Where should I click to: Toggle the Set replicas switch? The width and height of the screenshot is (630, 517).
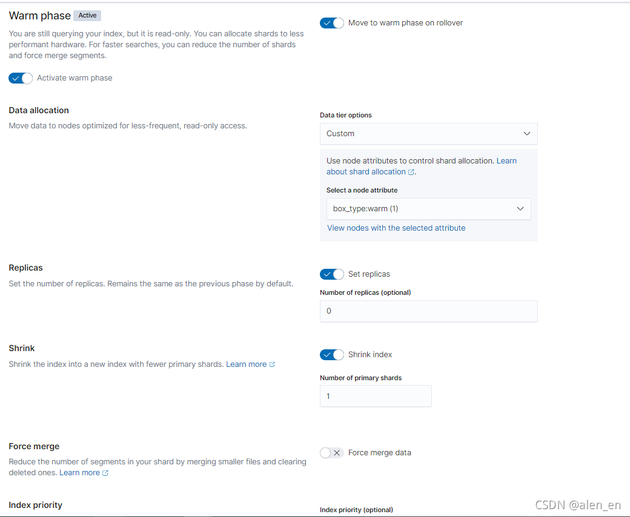[331, 274]
